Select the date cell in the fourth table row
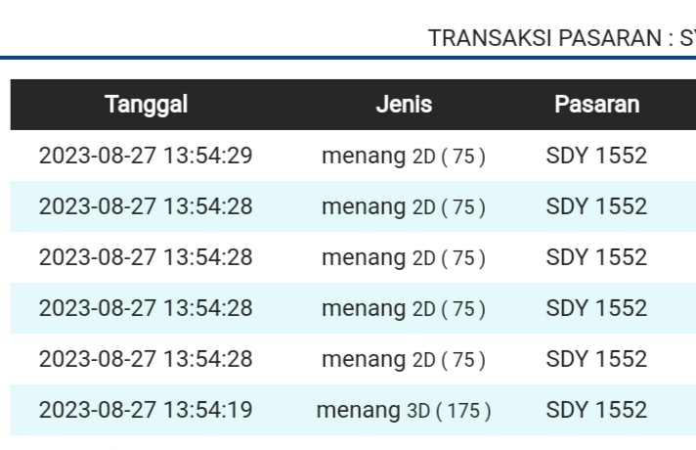This screenshot has width=696, height=450. (146, 308)
